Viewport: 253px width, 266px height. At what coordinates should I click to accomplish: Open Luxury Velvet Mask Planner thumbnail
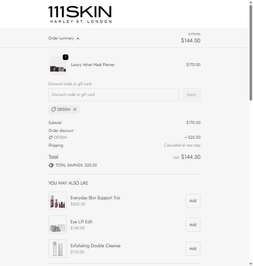coord(58,65)
